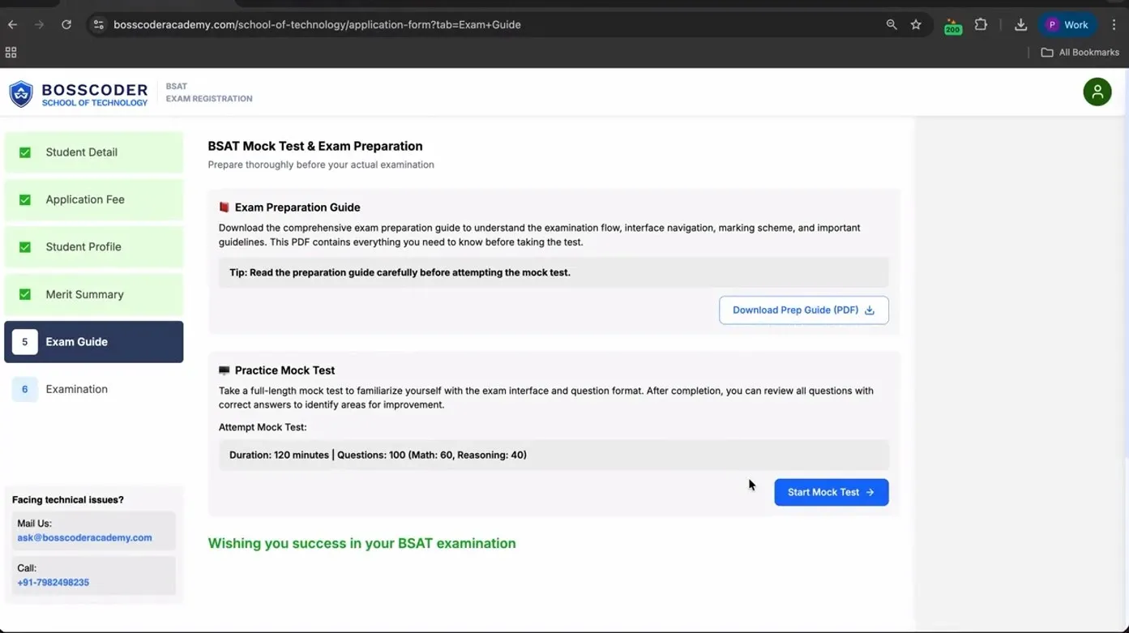The height and width of the screenshot is (633, 1129).
Task: Open the Student Detail step
Action: 94,152
